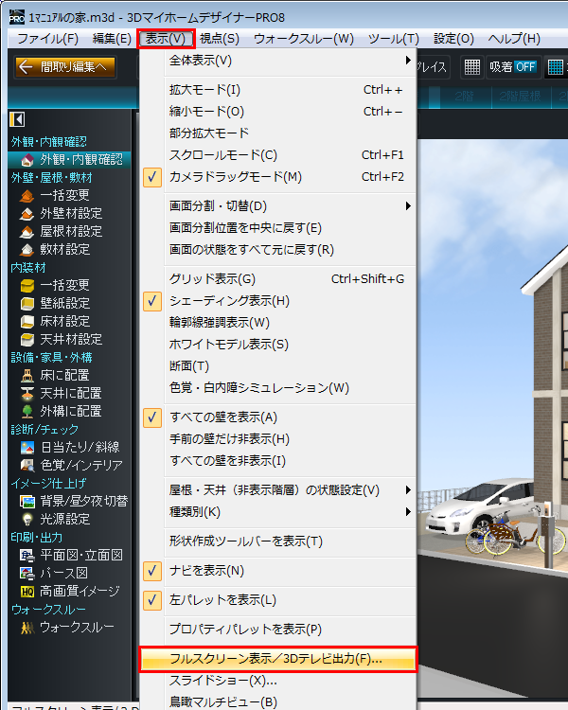
Task: Click the 外壁材設定 icon in left palette
Action: (27, 213)
